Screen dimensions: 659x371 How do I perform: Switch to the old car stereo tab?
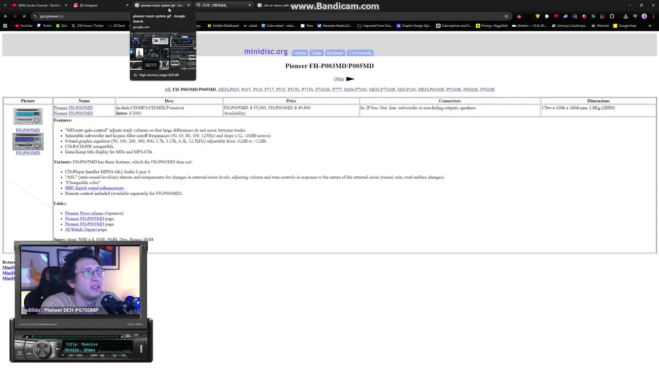275,5
